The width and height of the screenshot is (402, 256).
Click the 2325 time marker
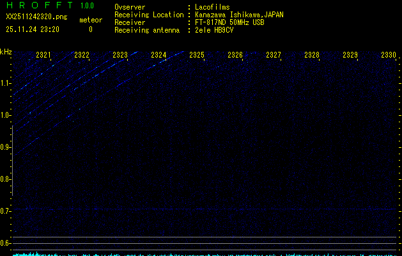click(x=197, y=55)
